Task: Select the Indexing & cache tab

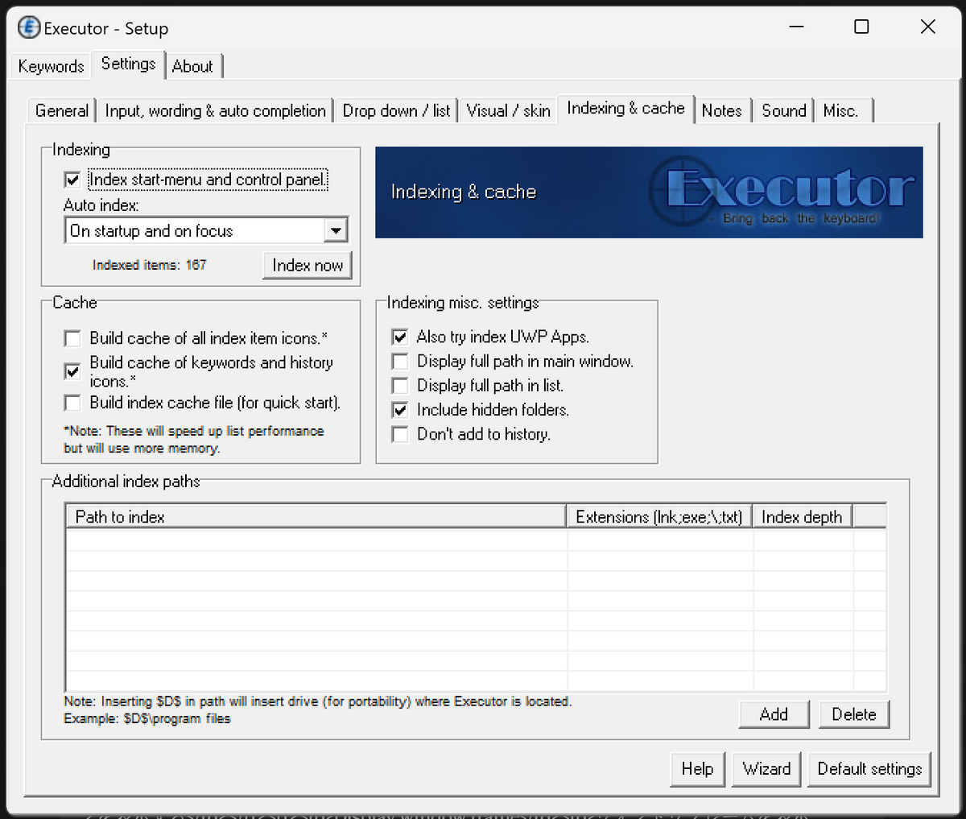Action: 625,108
